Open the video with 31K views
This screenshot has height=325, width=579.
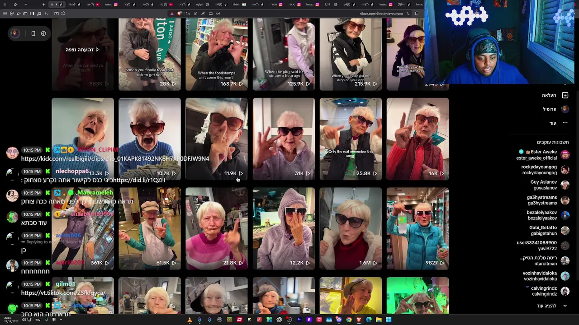284,139
